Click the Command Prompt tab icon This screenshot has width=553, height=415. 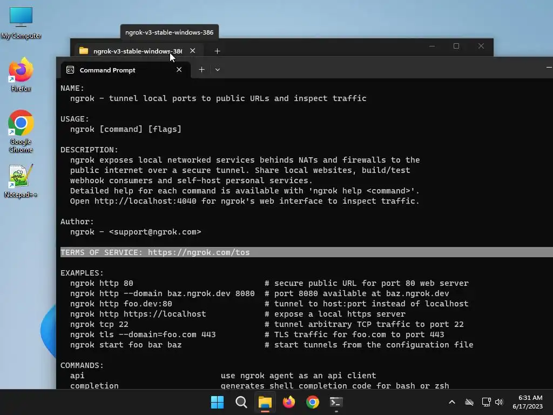tap(70, 70)
